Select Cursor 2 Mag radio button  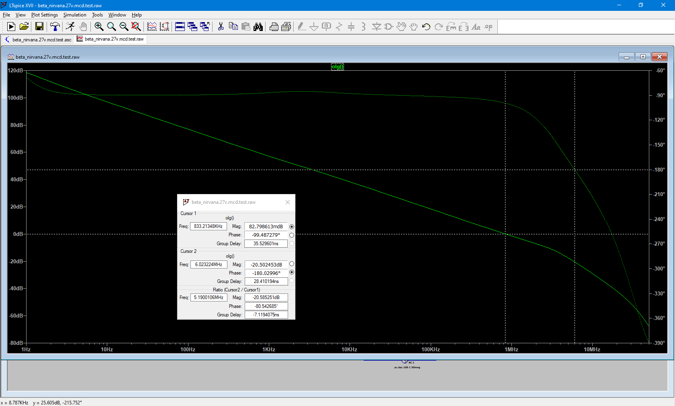pyautogui.click(x=292, y=264)
